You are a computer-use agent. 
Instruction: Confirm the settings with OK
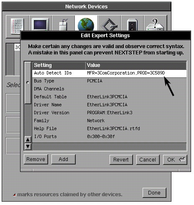click(175, 160)
